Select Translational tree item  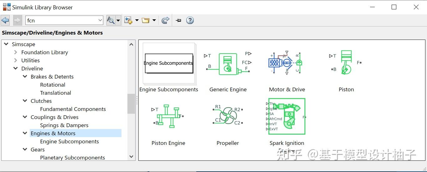pyautogui.click(x=55, y=93)
